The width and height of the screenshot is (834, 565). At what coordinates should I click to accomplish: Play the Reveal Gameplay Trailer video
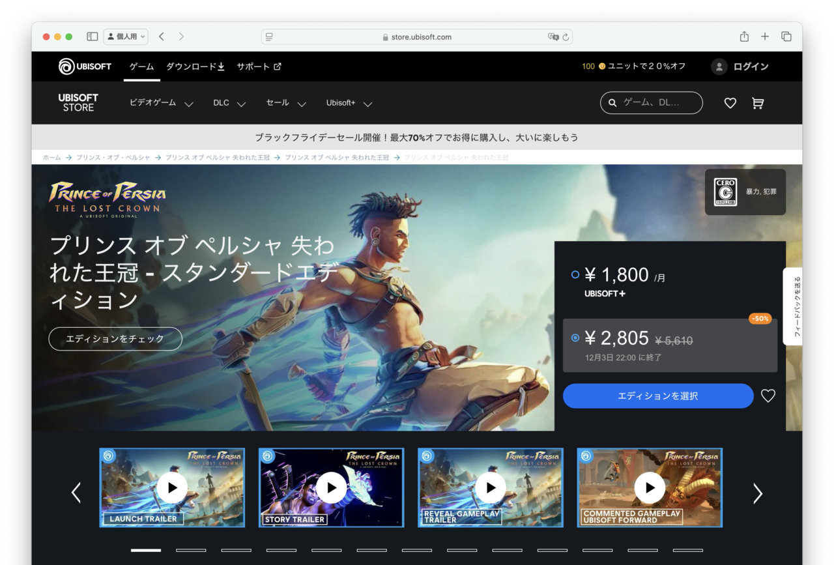point(491,487)
